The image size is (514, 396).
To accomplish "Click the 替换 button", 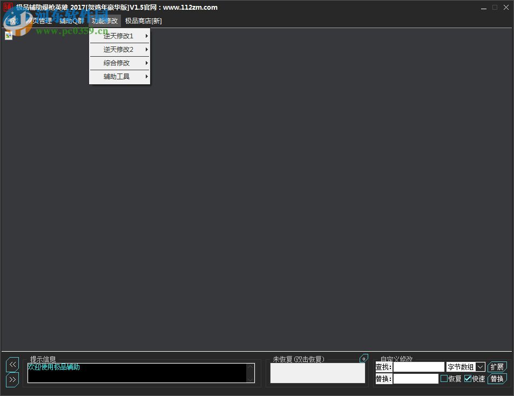I will tap(497, 379).
